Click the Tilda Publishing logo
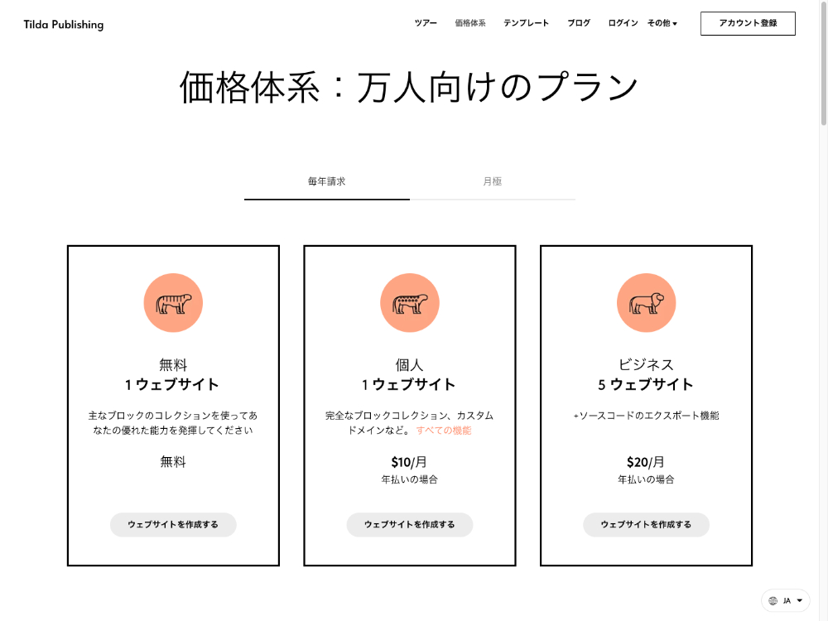The height and width of the screenshot is (621, 828). click(64, 24)
